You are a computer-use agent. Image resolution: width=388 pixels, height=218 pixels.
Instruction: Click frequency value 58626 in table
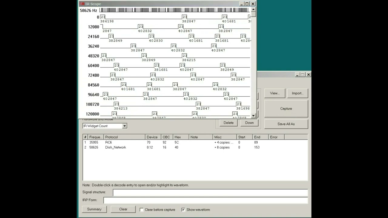click(x=94, y=147)
